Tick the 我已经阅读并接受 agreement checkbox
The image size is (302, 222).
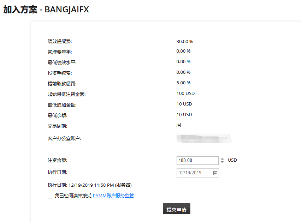[x=50, y=196]
